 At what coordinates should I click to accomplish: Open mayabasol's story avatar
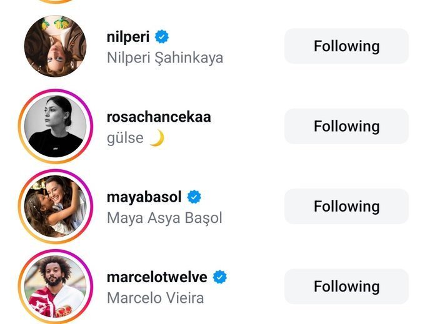[55, 207]
